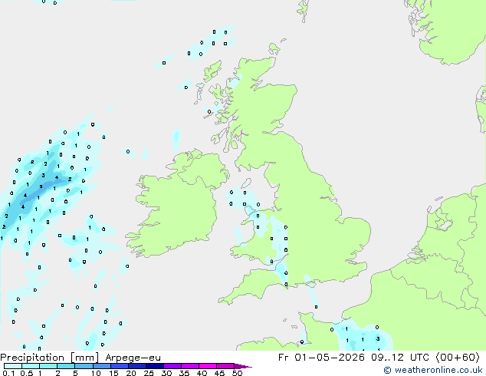Click the over-50 mm arrow at legend end
This screenshot has height=376, width=486.
(243, 366)
